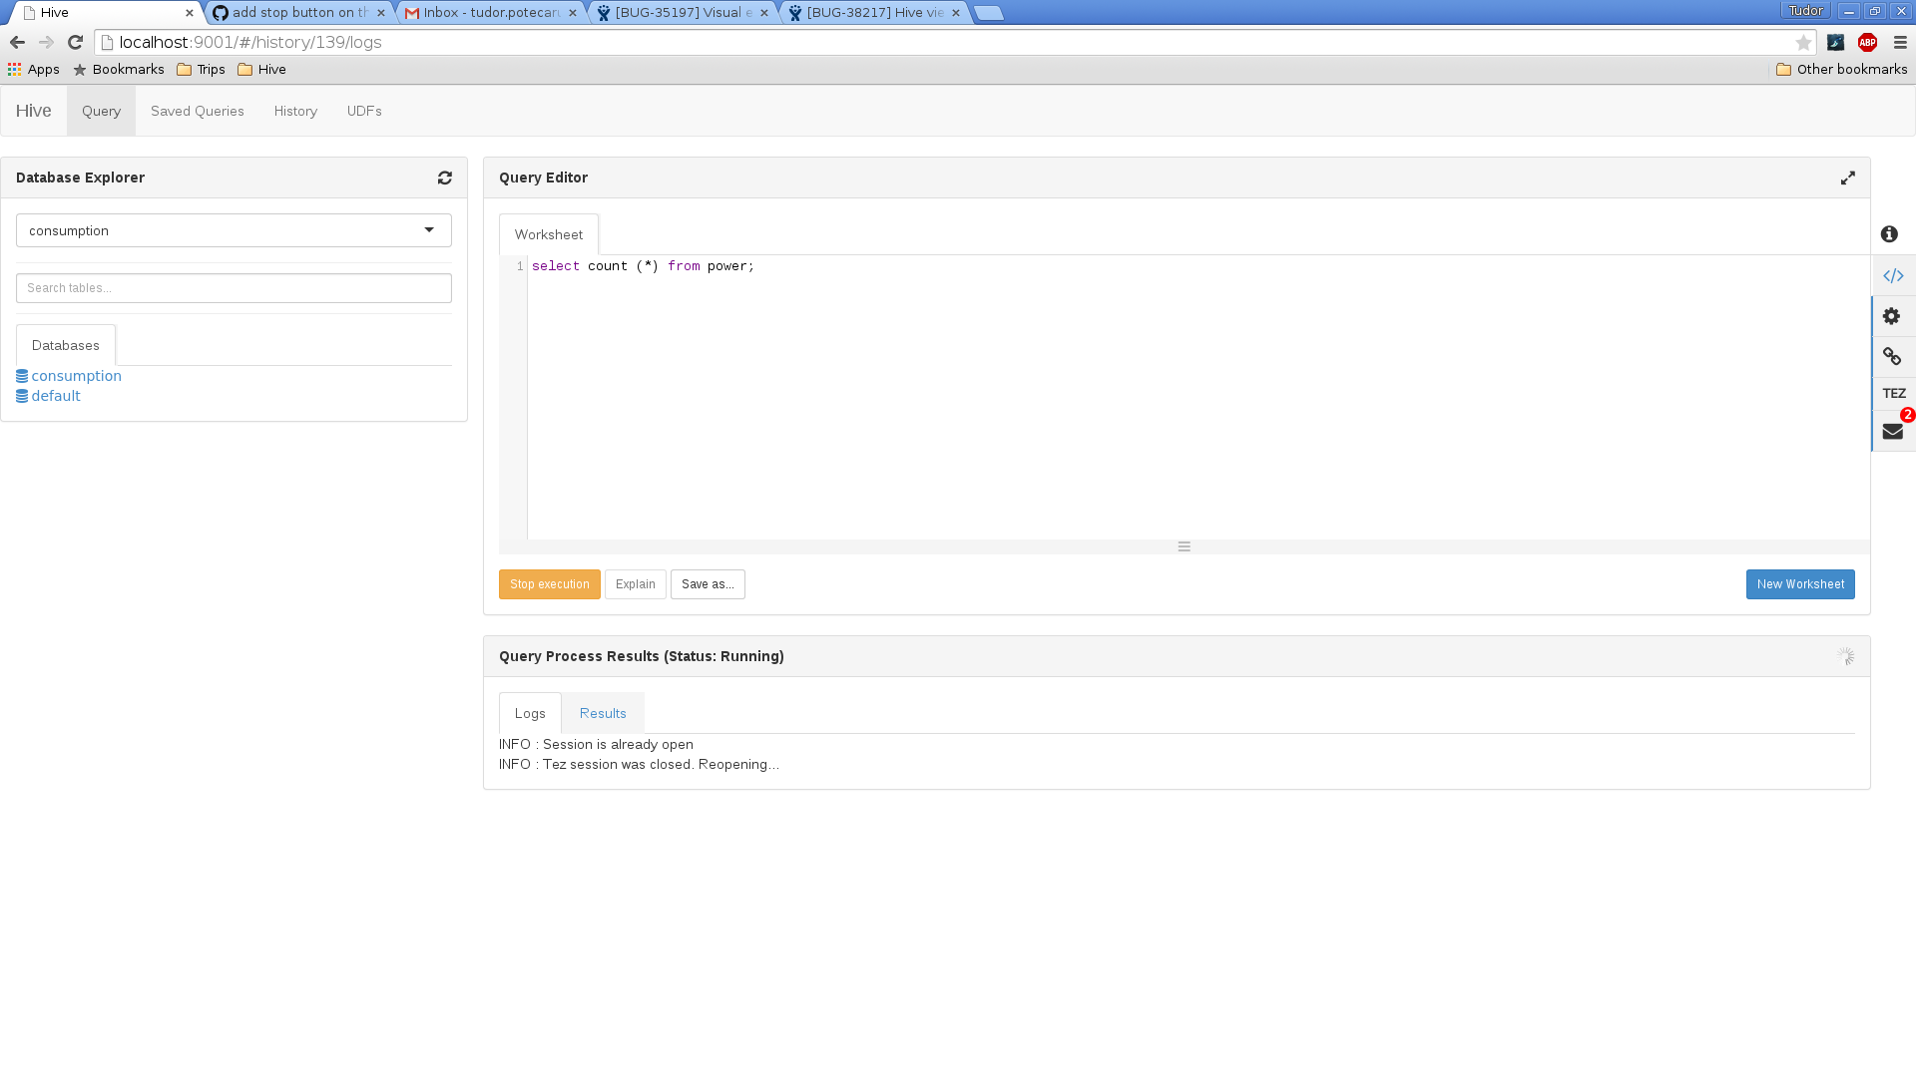Stop the running query execution
1916x1077 pixels.
[550, 584]
